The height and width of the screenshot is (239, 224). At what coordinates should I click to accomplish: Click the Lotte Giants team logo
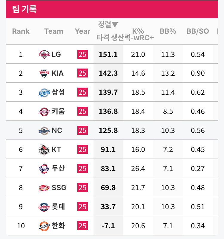[44, 207]
